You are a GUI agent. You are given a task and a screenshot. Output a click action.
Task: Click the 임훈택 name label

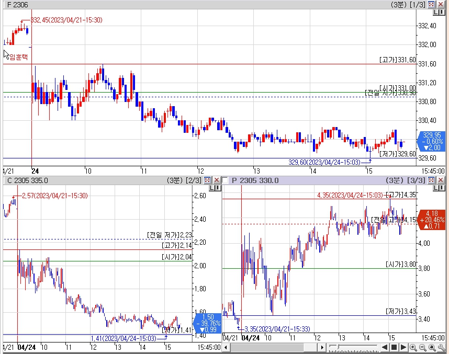19,57
